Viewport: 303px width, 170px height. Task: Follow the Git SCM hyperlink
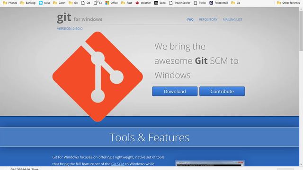tap(118, 164)
